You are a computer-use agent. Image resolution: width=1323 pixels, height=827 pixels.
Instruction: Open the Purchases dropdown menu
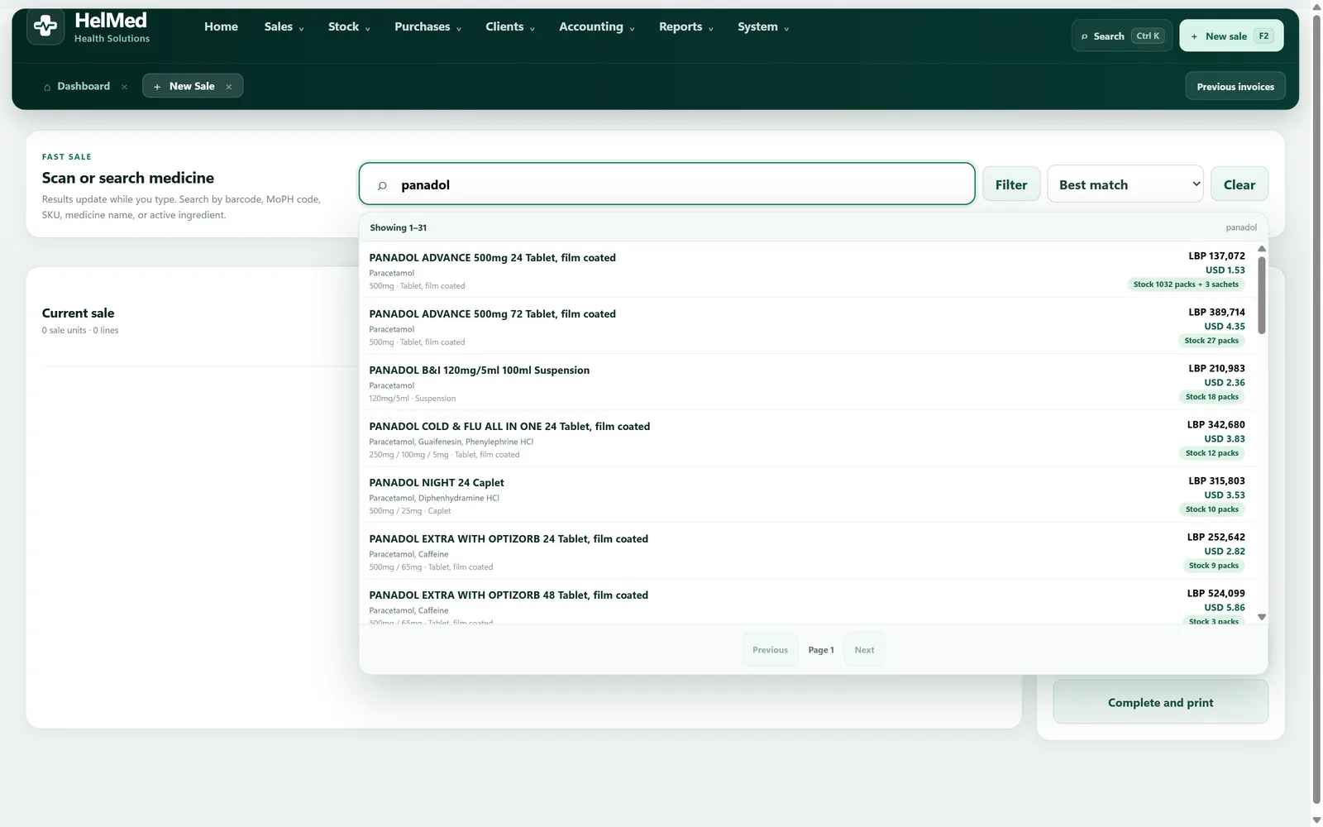click(427, 27)
